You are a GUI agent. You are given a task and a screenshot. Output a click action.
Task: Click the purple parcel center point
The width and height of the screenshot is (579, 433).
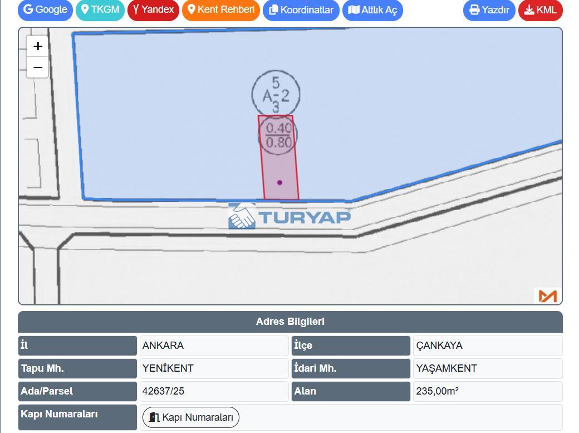click(x=279, y=182)
